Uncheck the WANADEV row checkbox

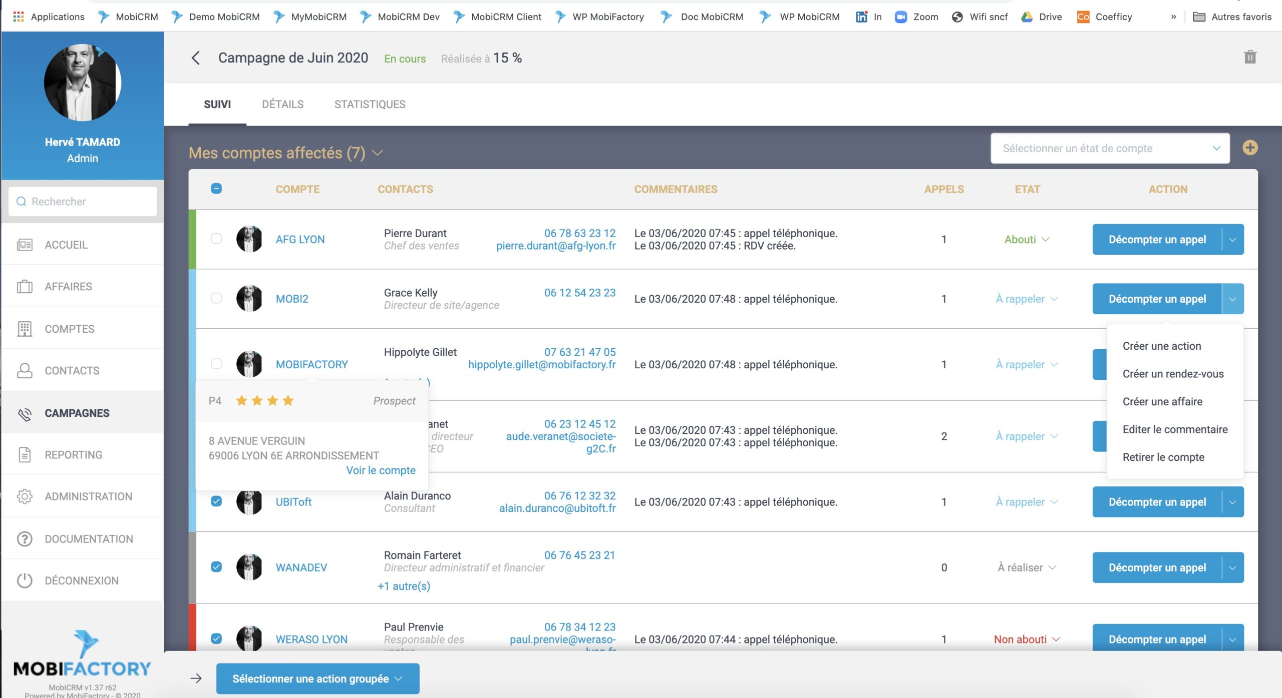(216, 567)
